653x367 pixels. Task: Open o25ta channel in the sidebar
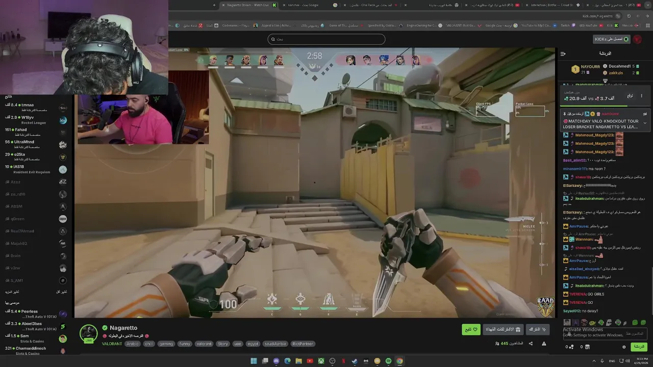(37, 156)
